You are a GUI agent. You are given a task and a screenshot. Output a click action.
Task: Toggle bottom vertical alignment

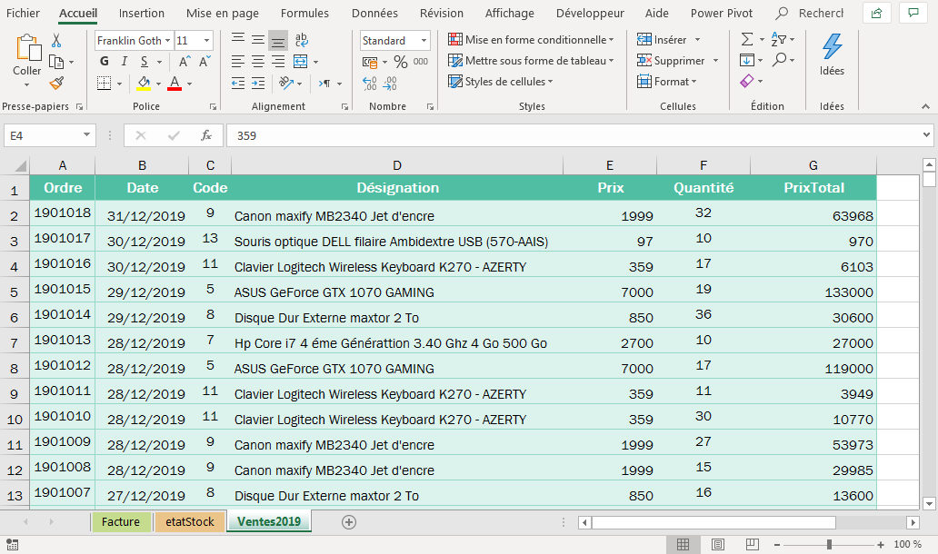pos(277,40)
